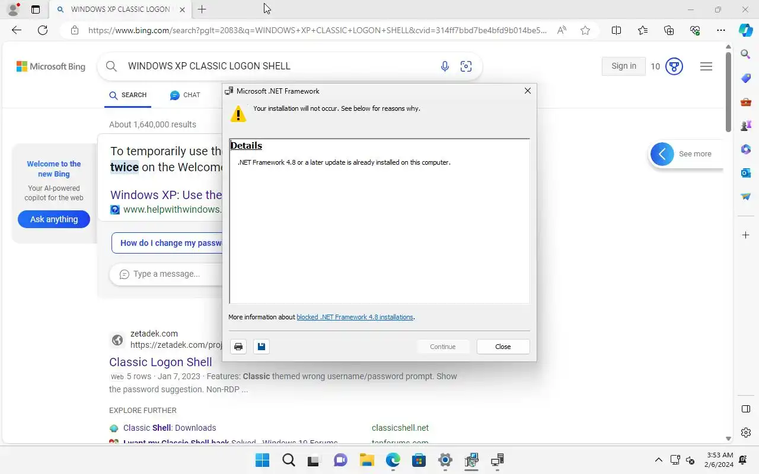Viewport: 759px width, 474px height.
Task: Click the X on the .NET Framework dialog
Action: click(528, 91)
